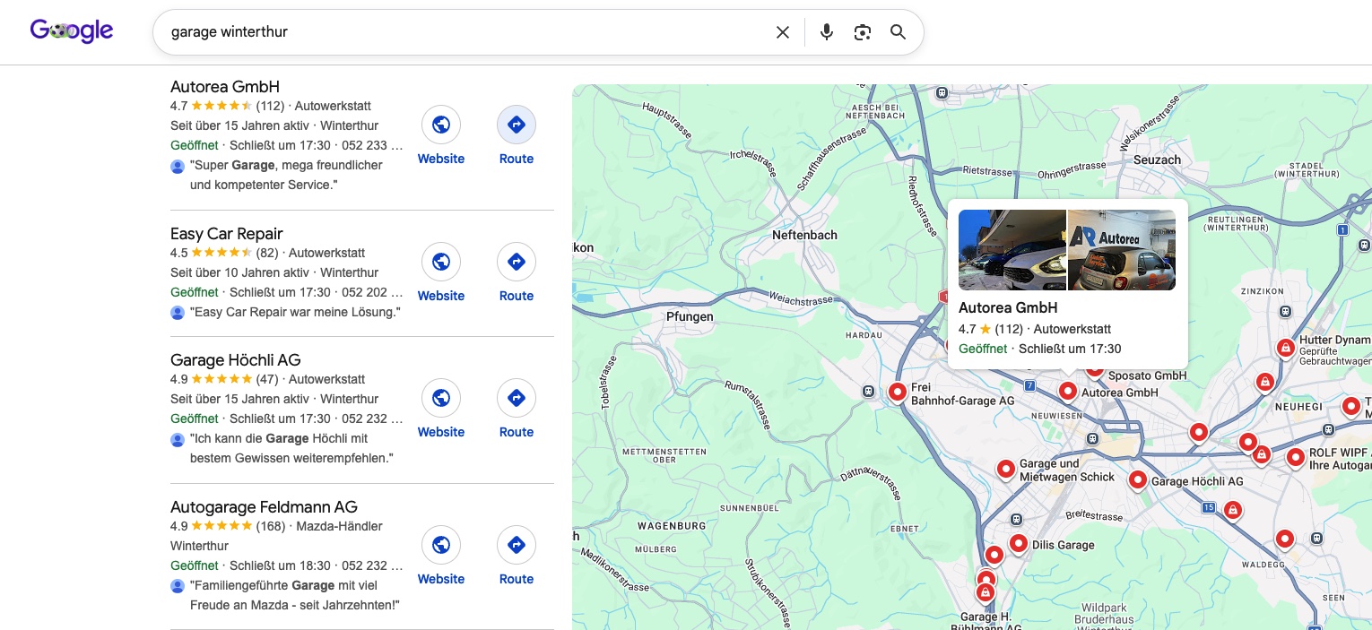This screenshot has height=630, width=1372.
Task: Open Easy Car Repair route directions icon
Action: (517, 262)
